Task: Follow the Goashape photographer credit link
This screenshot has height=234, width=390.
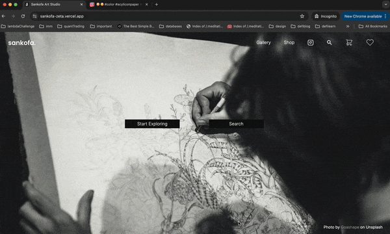Action: pos(350,227)
